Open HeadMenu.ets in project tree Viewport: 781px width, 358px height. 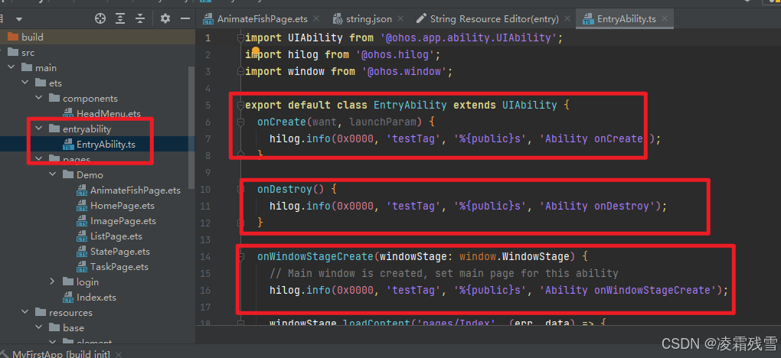pyautogui.click(x=109, y=114)
